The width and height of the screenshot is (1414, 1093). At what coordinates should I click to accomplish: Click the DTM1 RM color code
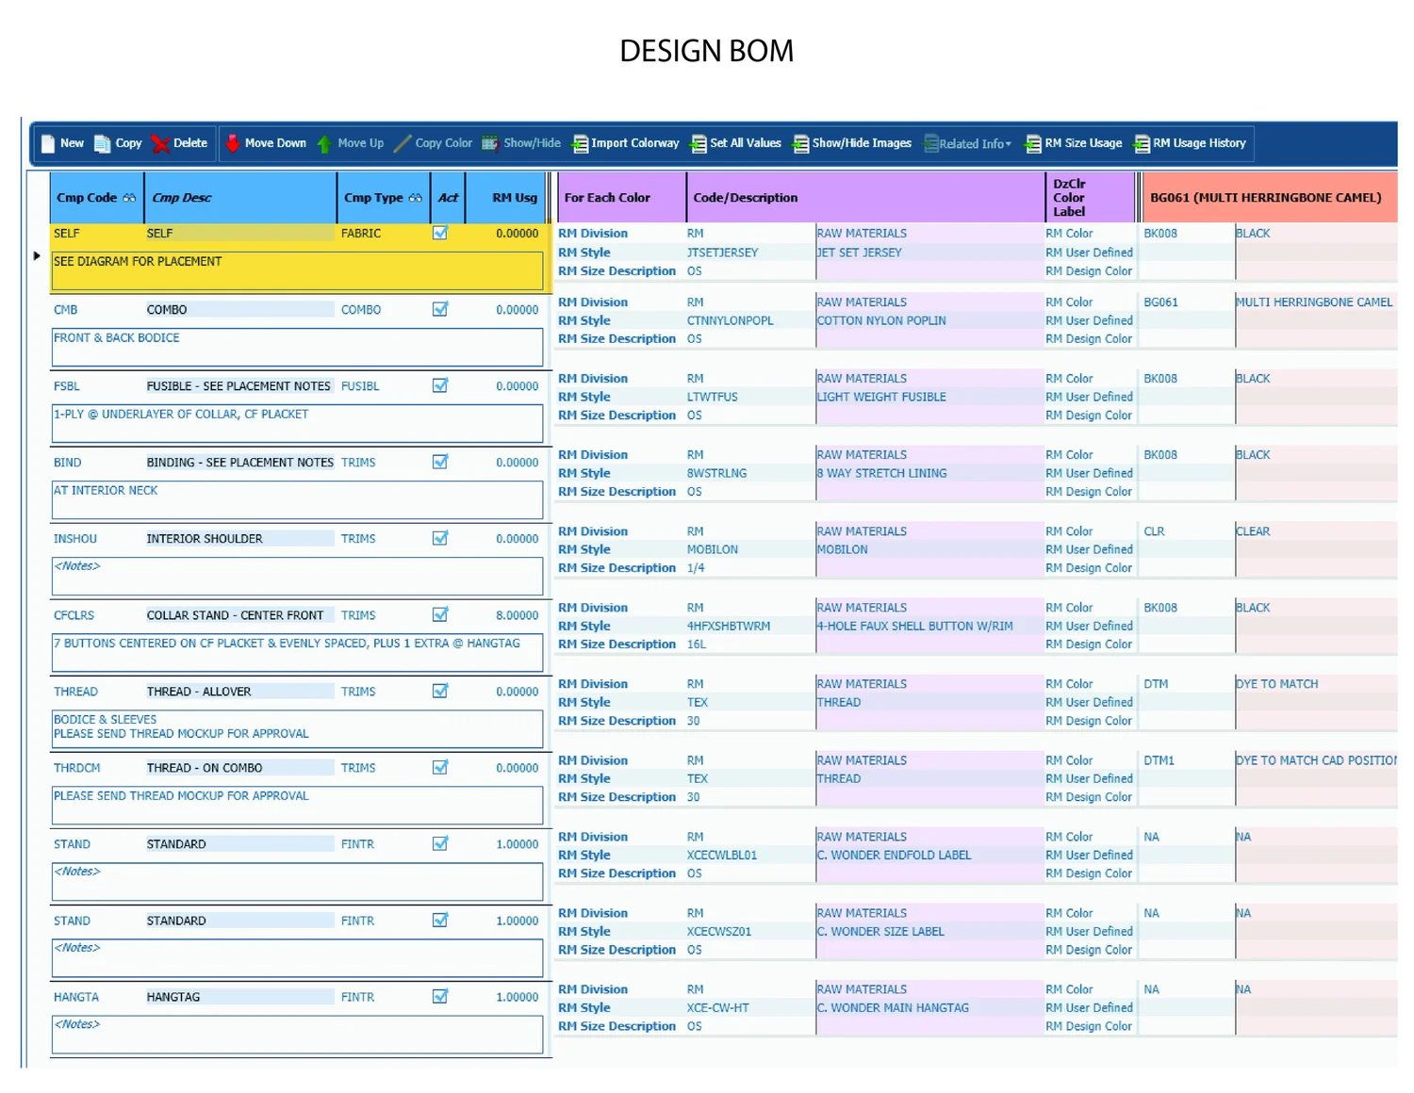click(1159, 760)
